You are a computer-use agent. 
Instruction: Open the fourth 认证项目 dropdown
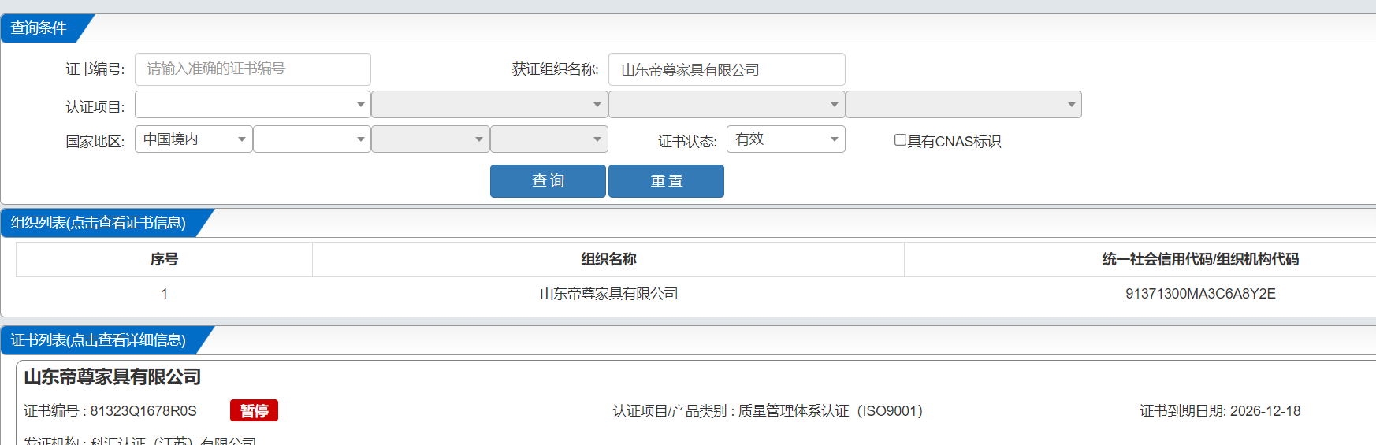tap(964, 105)
